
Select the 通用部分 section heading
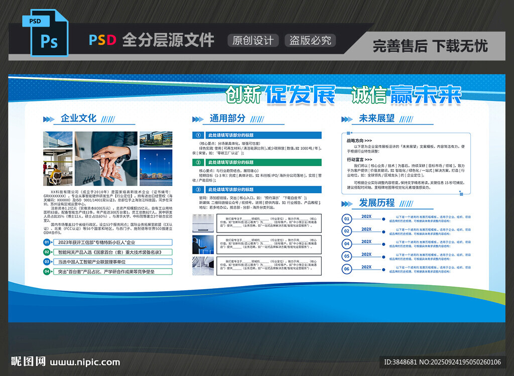click(227, 118)
